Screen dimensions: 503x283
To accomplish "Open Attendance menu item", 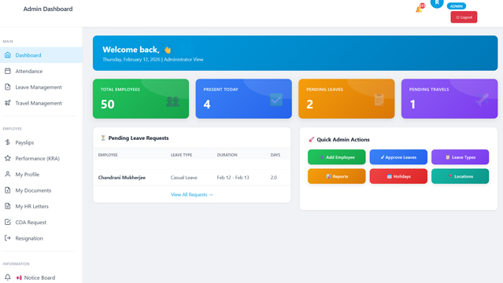I will tap(41, 72).
